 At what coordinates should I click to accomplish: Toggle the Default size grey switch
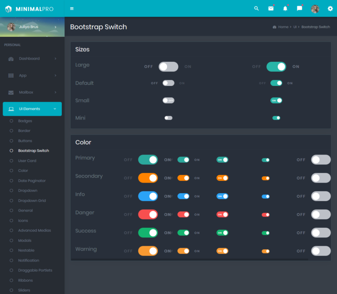(x=168, y=83)
